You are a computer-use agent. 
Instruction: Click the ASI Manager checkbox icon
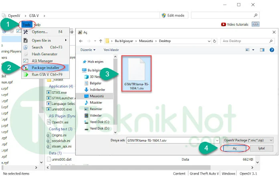pyautogui.click(x=26, y=61)
